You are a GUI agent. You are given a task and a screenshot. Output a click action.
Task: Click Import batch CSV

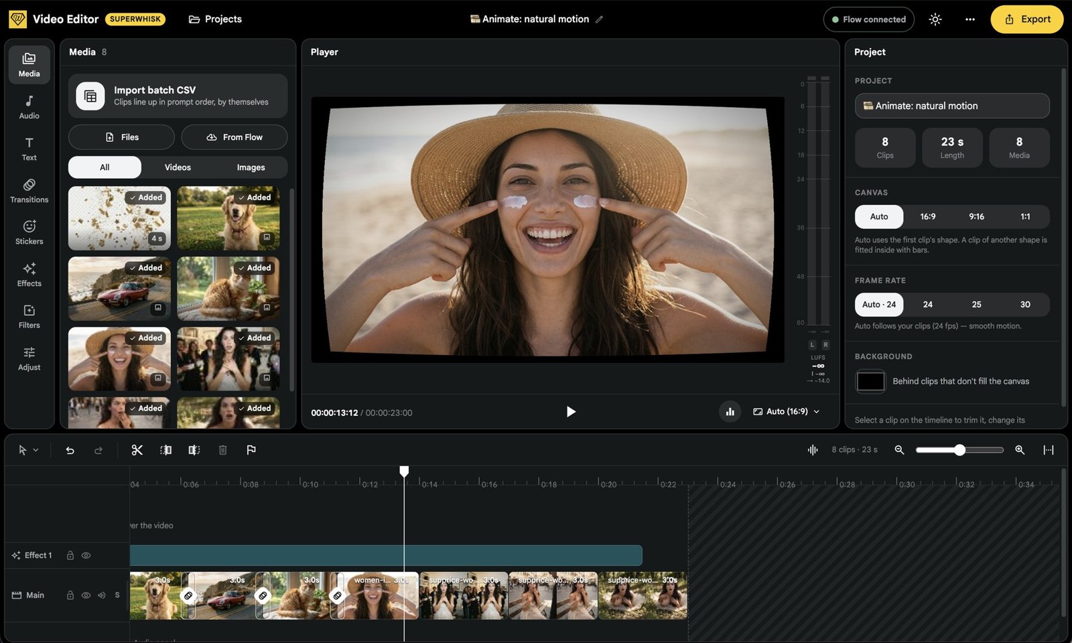178,96
